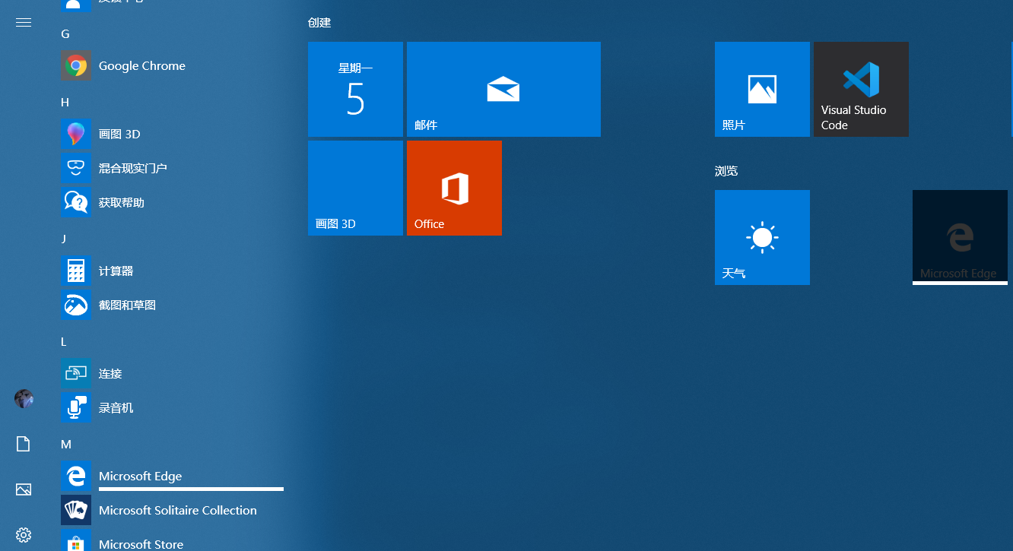Open 连接 app in the list
The height and width of the screenshot is (551, 1013).
point(173,373)
